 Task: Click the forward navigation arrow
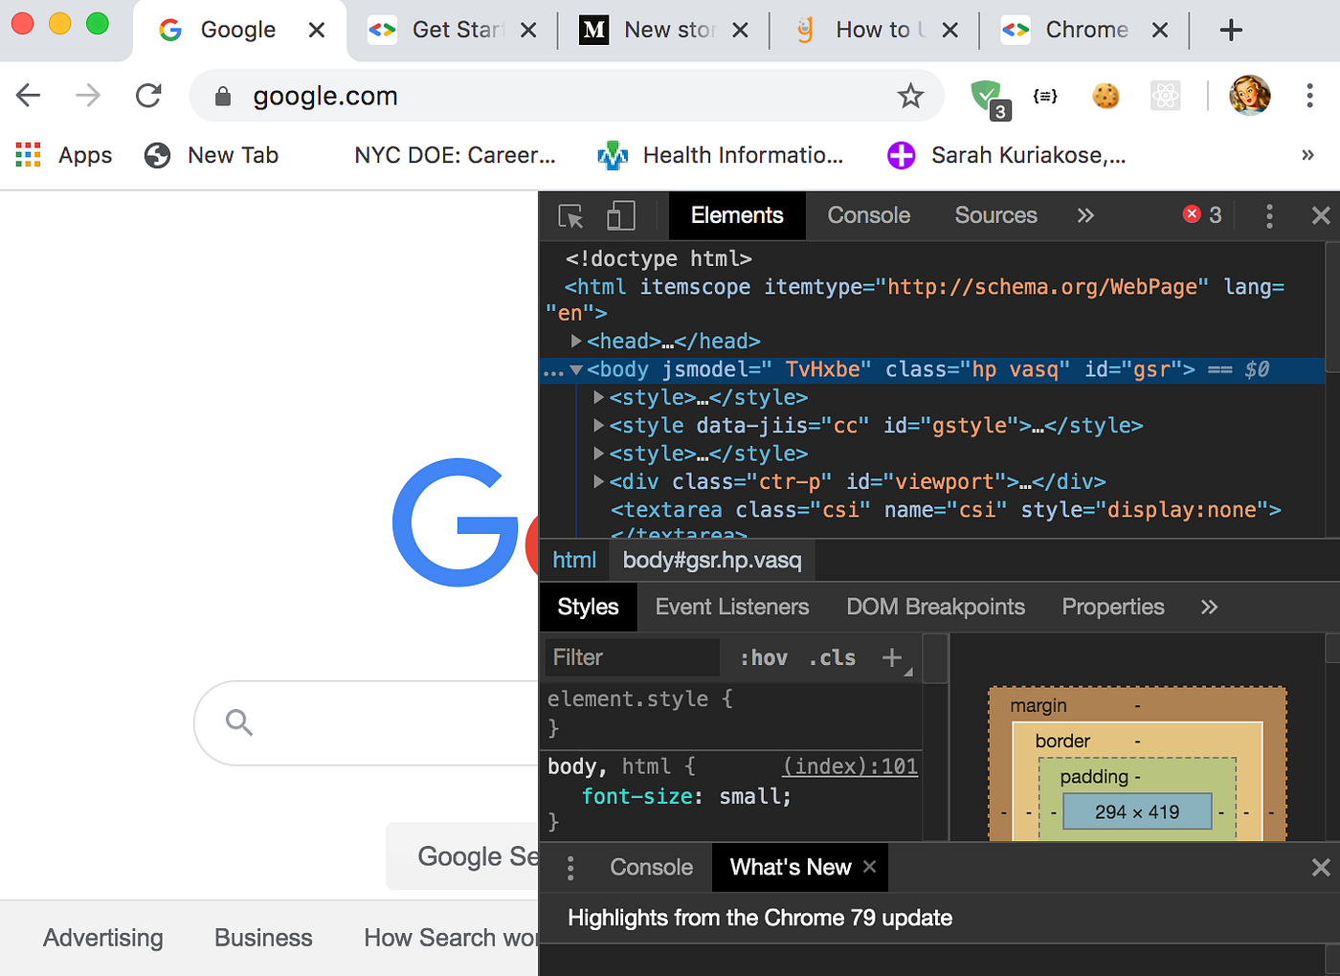88,95
